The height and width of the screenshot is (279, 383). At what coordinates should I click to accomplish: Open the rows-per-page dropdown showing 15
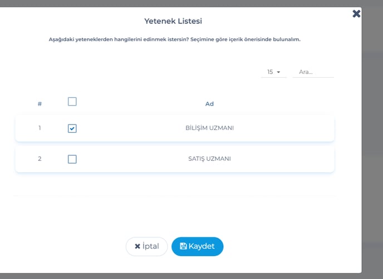coord(273,72)
